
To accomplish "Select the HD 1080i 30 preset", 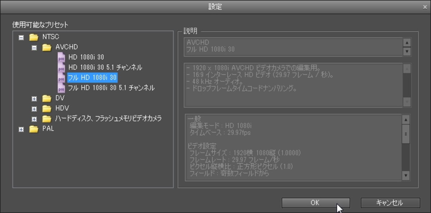I will 86,57.
